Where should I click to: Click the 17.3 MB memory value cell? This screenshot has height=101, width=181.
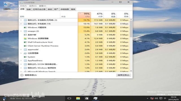97,20
